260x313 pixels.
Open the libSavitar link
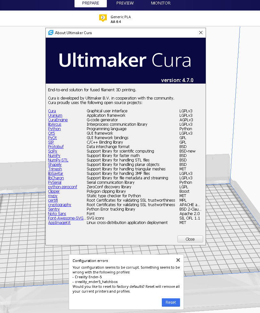[x=55, y=174]
